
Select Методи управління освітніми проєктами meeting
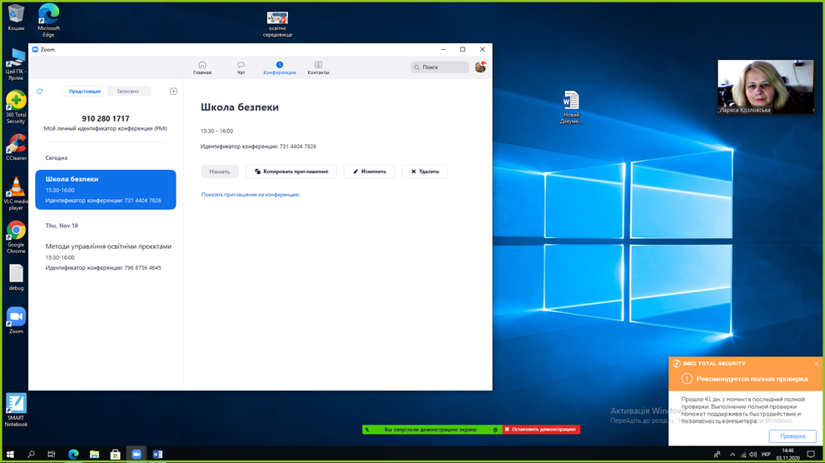pos(106,256)
